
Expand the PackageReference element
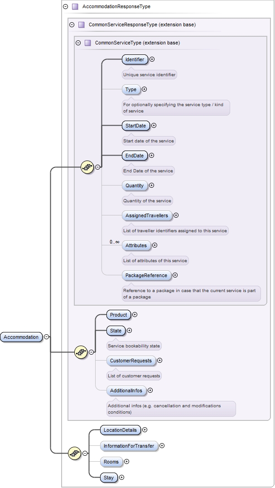click(175, 275)
